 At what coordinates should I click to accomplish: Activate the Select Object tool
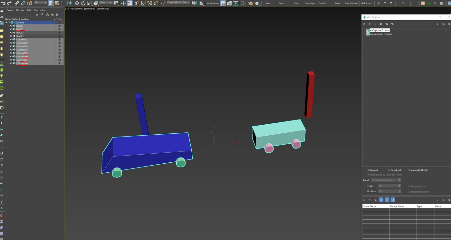[51, 3]
